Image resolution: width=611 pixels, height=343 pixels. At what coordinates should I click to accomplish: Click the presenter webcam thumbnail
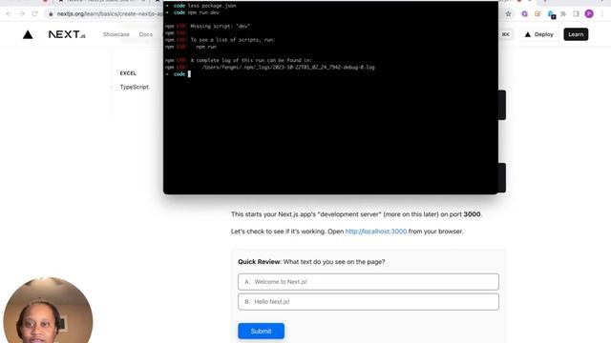point(48,310)
